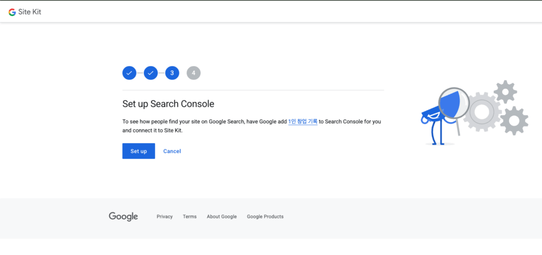Click the current step 3 indicator
This screenshot has width=542, height=255.
point(172,73)
